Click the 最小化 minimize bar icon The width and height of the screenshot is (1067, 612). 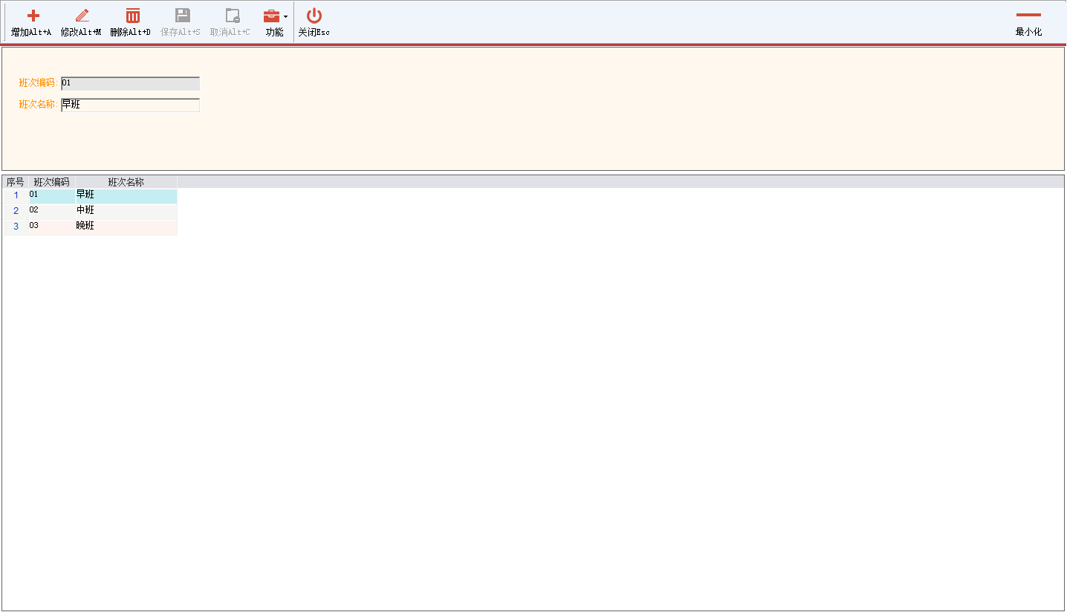tap(1028, 15)
